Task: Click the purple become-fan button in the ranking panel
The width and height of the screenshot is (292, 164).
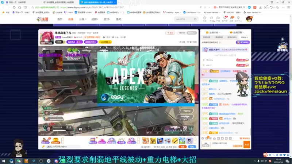Action: tap(243, 42)
